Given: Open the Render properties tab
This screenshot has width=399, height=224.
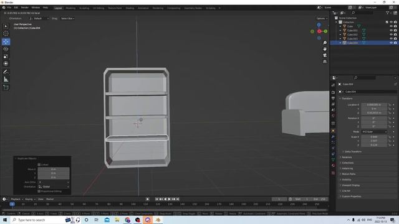Looking at the screenshot, I should [x=333, y=93].
